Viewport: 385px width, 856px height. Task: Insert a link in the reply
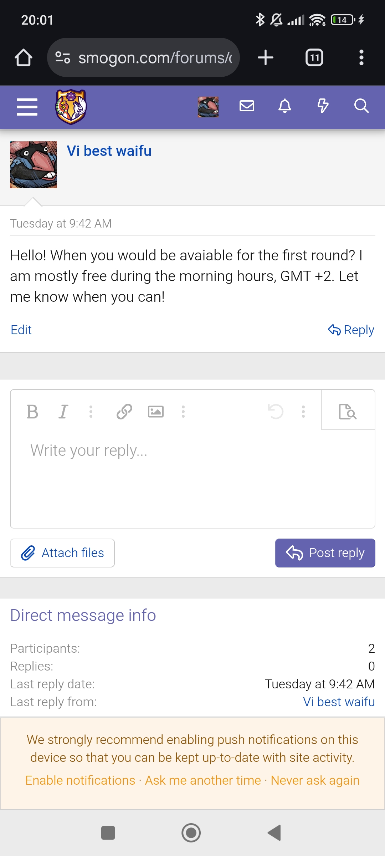124,412
